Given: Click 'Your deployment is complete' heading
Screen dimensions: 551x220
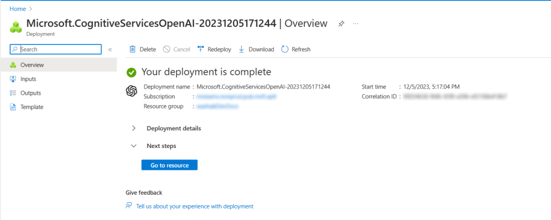Looking at the screenshot, I should [206, 72].
